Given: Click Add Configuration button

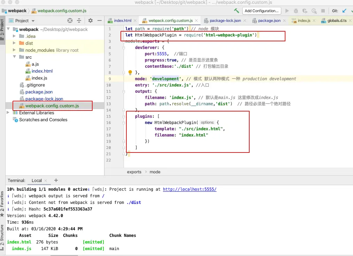Looking at the screenshot, I should [261, 11].
